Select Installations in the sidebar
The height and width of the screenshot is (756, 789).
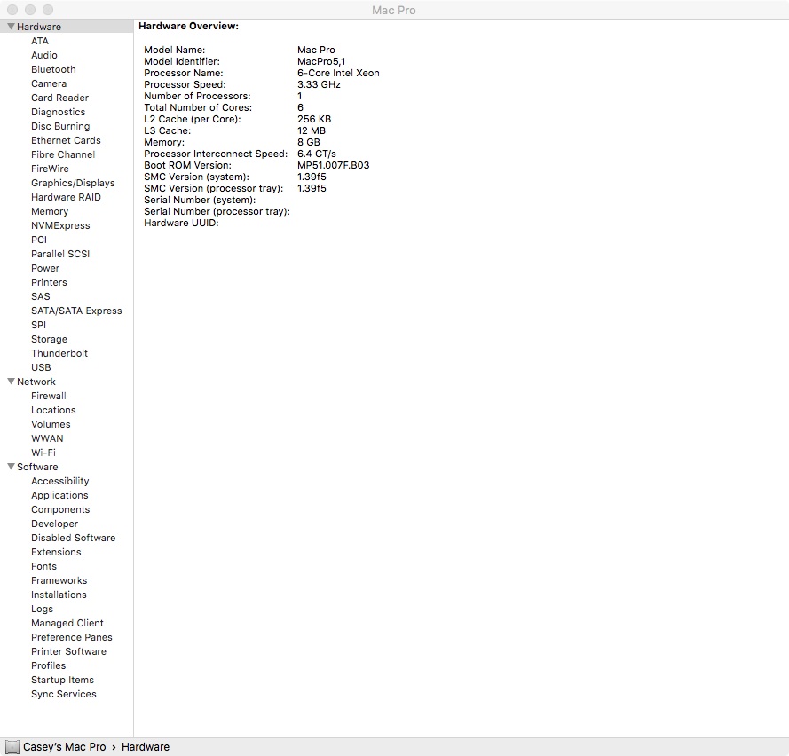coord(59,595)
